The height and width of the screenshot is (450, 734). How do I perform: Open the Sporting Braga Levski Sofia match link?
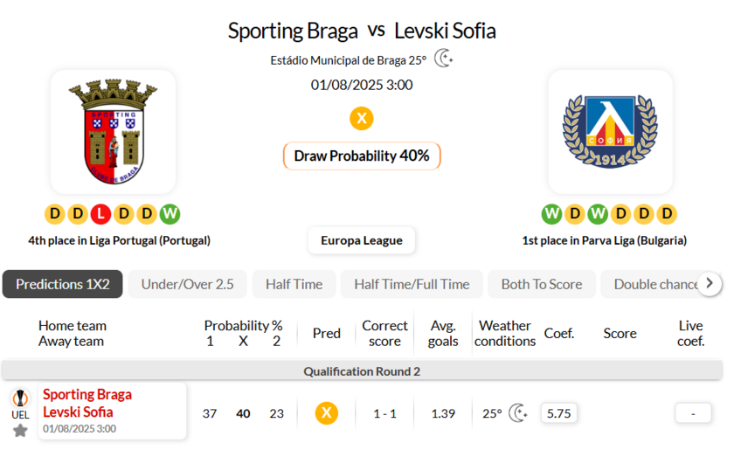(x=87, y=403)
